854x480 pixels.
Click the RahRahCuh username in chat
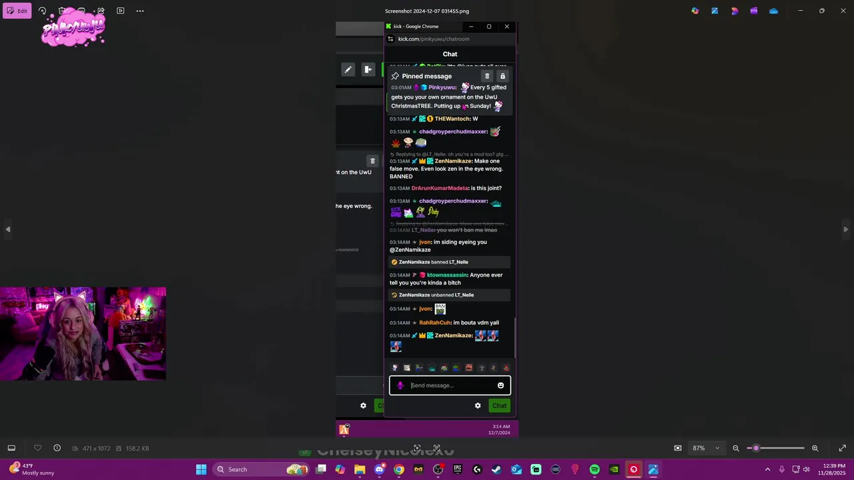pos(435,323)
